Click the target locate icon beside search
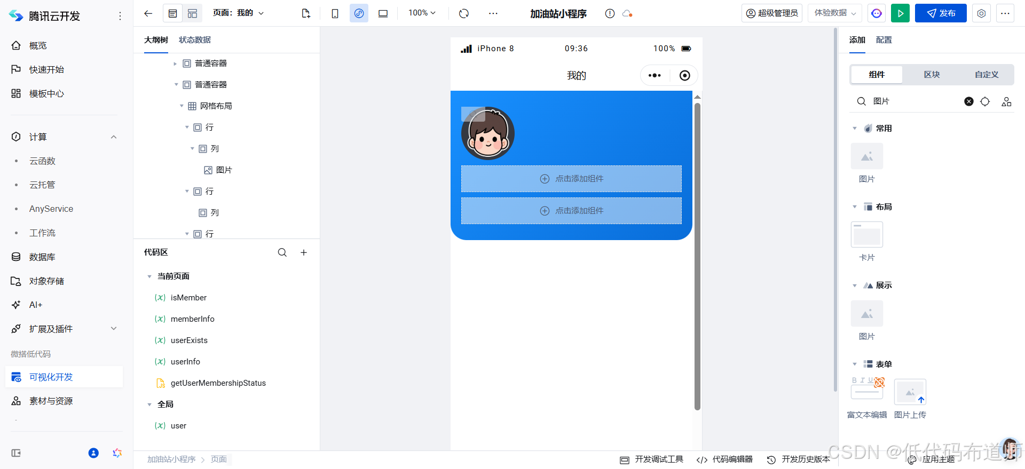1025x469 pixels. point(985,101)
